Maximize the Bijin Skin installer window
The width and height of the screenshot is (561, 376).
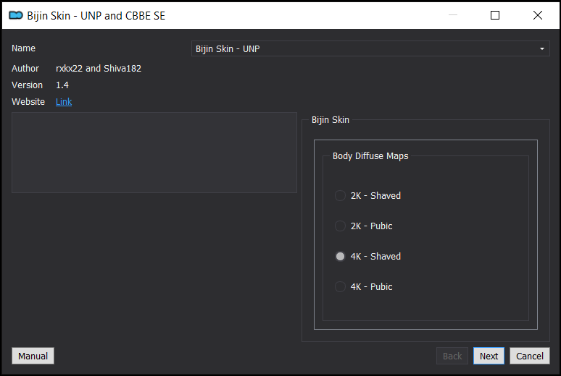[495, 15]
